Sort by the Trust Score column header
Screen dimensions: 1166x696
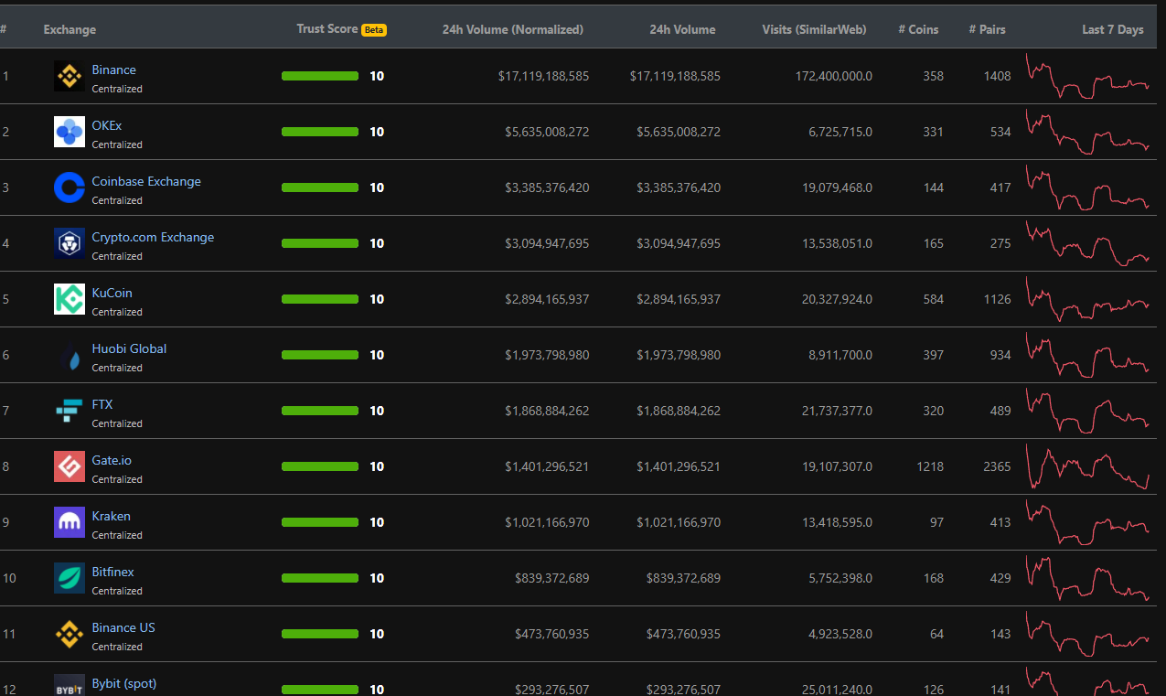click(x=326, y=29)
